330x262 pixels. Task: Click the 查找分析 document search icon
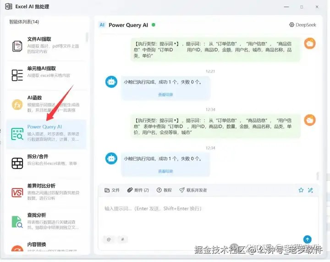click(17, 222)
